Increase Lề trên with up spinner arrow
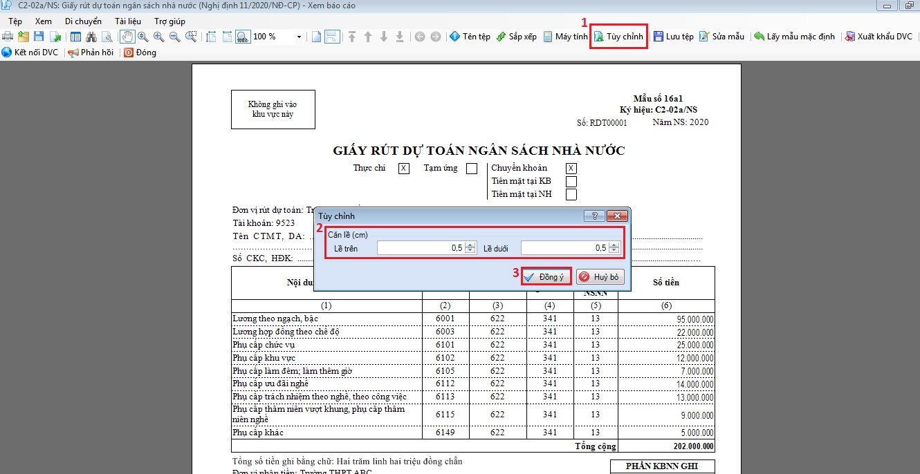 pyautogui.click(x=470, y=245)
